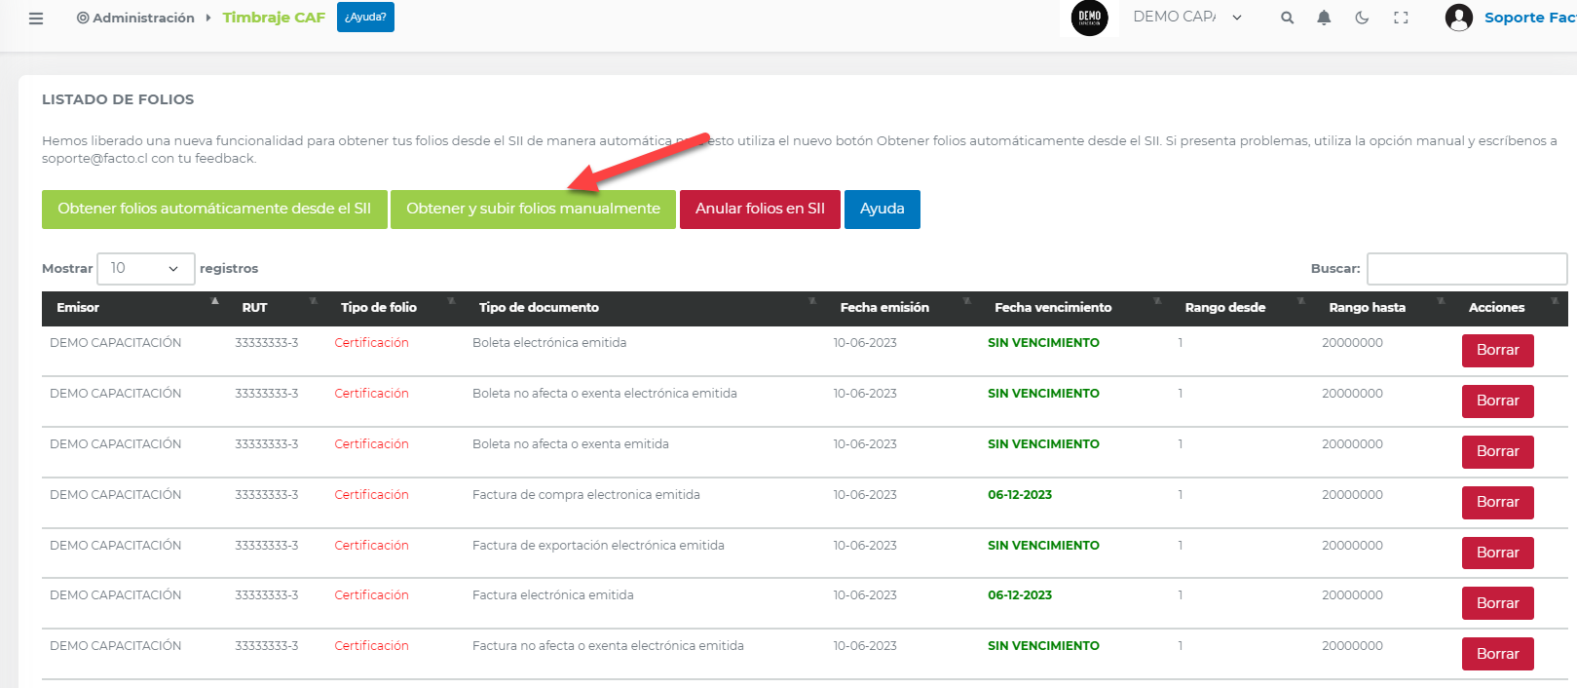This screenshot has width=1577, height=688.
Task: Open the Mostrar registros count dropdown
Action: click(x=145, y=269)
